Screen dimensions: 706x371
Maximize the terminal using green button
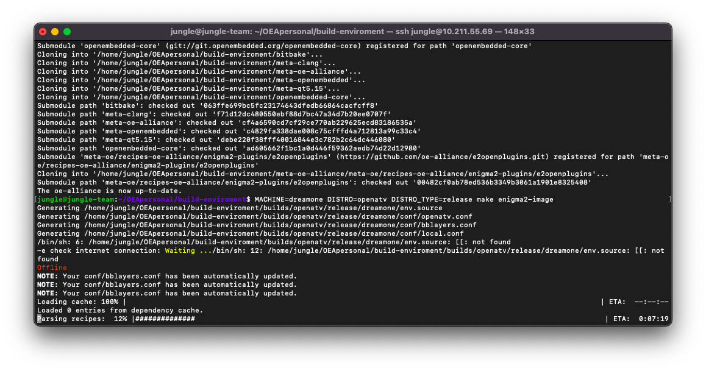click(67, 32)
